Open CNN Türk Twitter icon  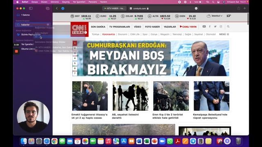pos(215,27)
